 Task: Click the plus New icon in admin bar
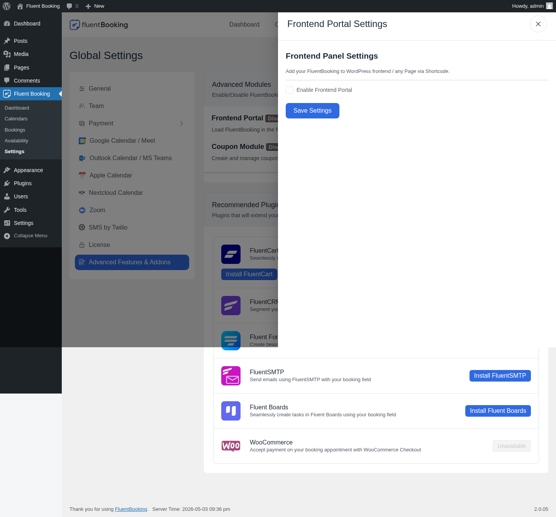[x=88, y=6]
